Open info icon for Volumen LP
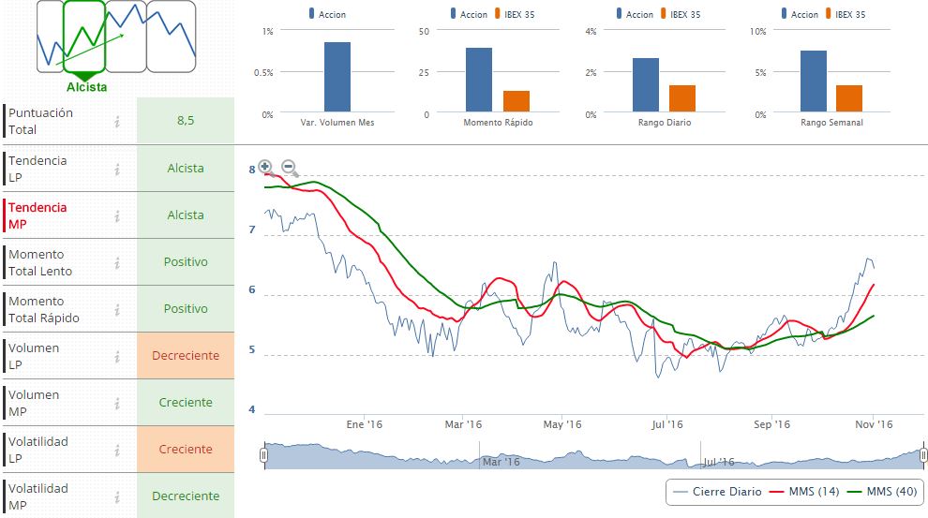 pyautogui.click(x=117, y=357)
